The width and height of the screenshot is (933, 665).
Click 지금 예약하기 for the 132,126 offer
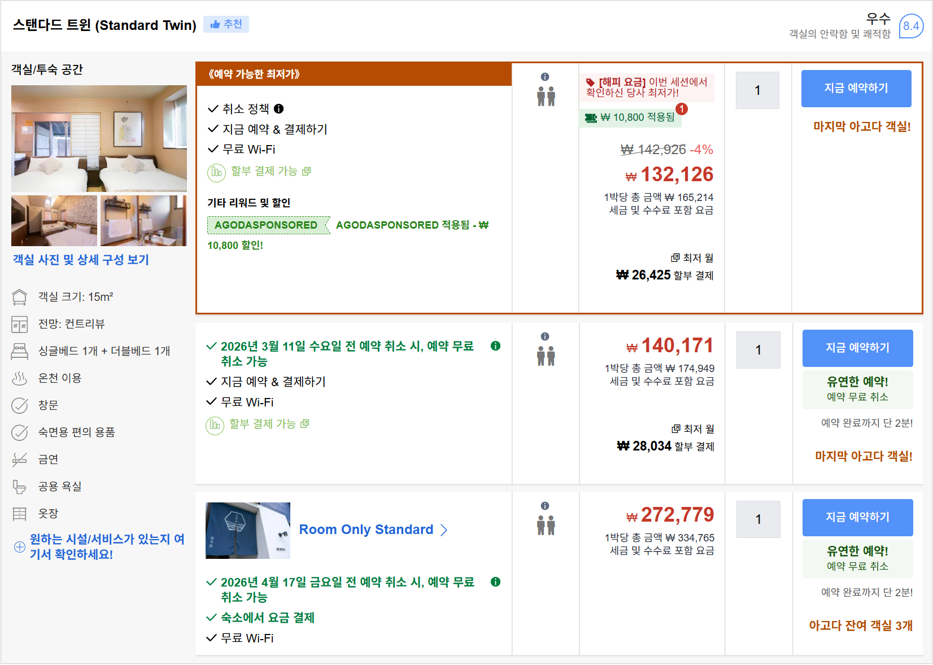tap(856, 89)
